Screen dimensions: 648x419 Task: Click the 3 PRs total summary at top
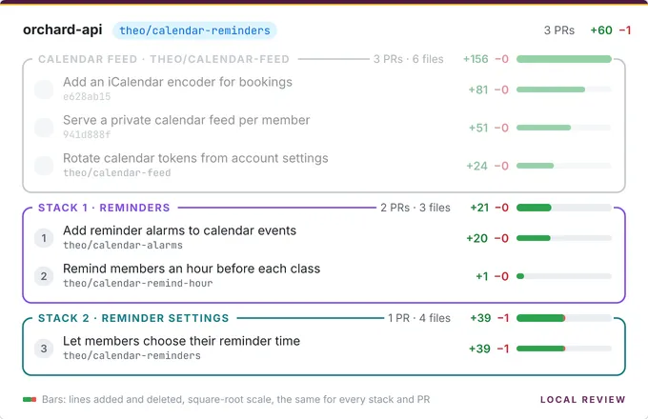[x=559, y=30]
